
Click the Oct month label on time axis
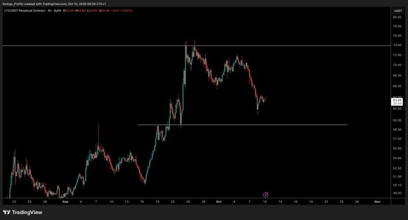pyautogui.click(x=218, y=201)
